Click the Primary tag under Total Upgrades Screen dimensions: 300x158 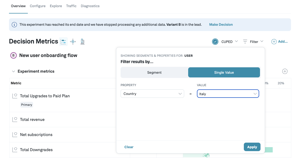click(x=27, y=104)
